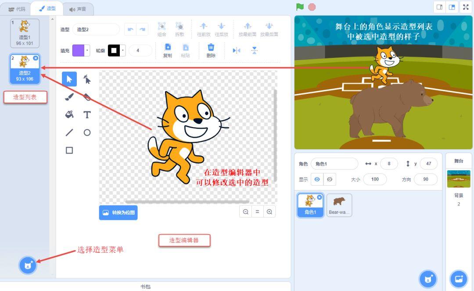The height and width of the screenshot is (291, 474).
Task: Show sprite with the eye icon
Action: click(x=317, y=179)
